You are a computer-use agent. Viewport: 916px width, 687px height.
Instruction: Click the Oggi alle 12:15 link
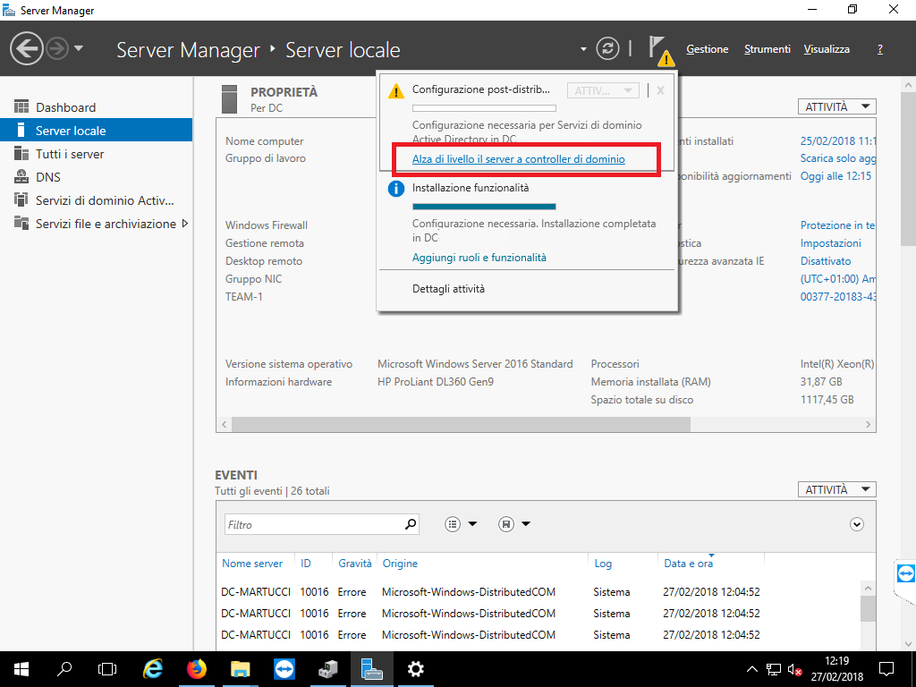835,176
